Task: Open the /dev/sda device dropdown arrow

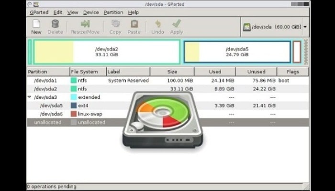Action: coord(305,27)
